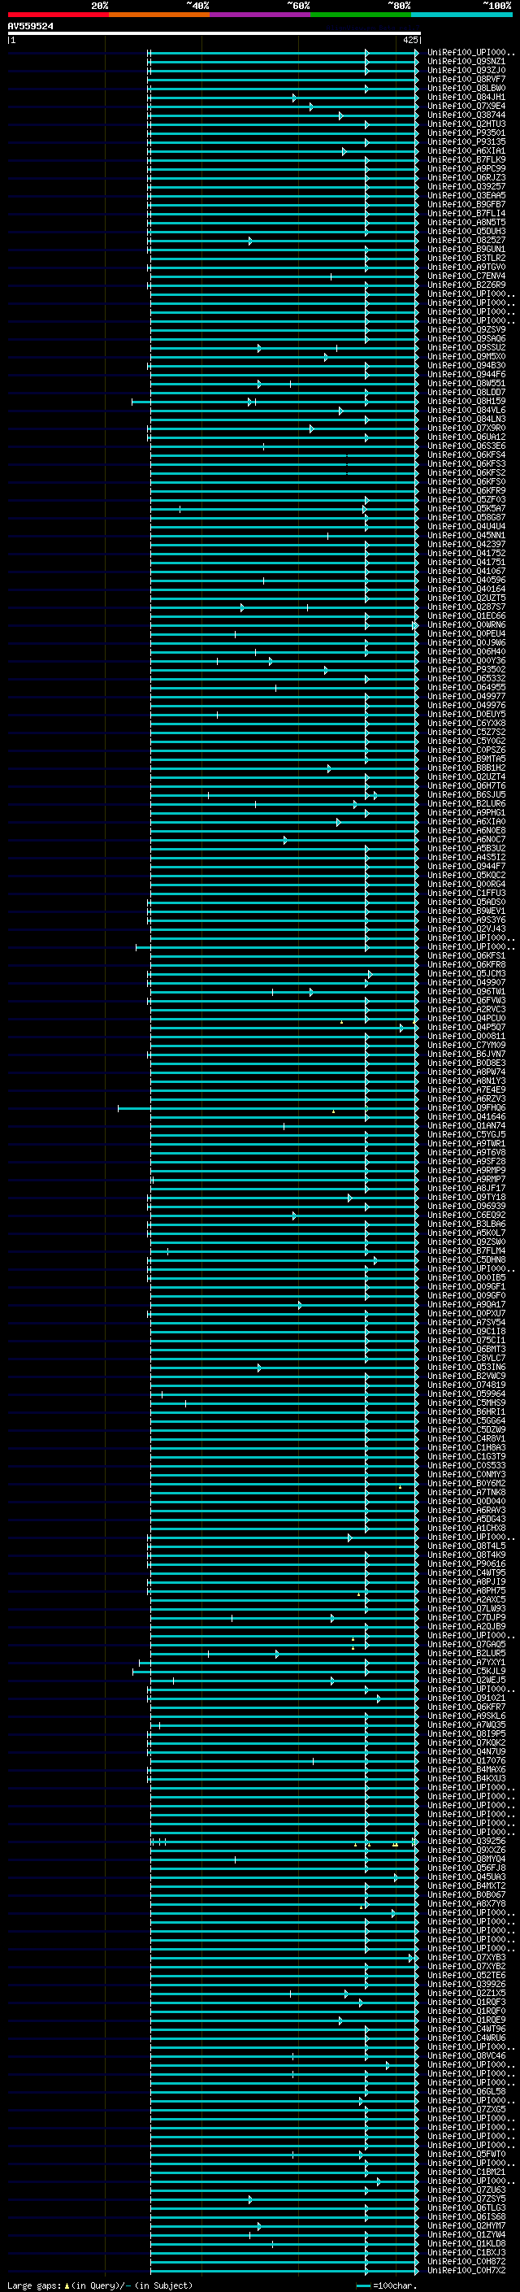Select label UniRef100_Q84VL6
Screen dimensions: 520x2292
466,410
